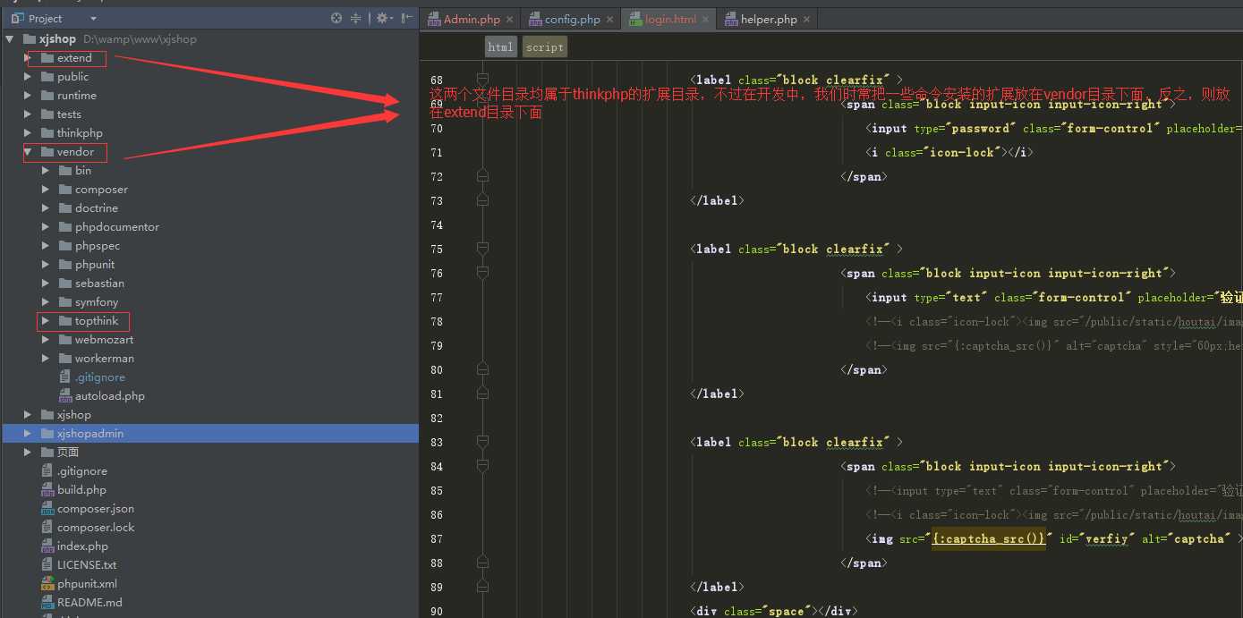The width and height of the screenshot is (1243, 618).
Task: Toggle the code fold marker at line 80
Action: (482, 370)
